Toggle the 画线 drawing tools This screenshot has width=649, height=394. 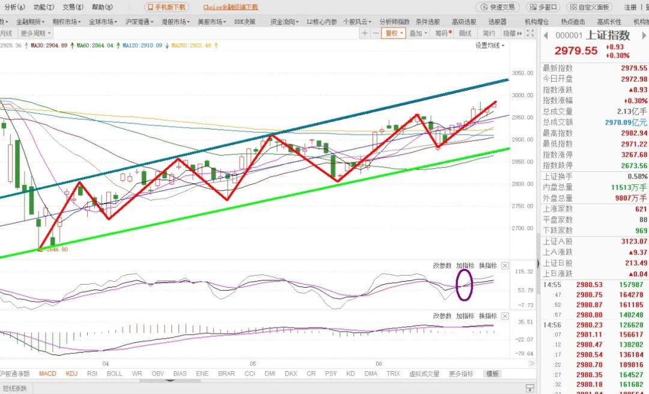[465, 33]
